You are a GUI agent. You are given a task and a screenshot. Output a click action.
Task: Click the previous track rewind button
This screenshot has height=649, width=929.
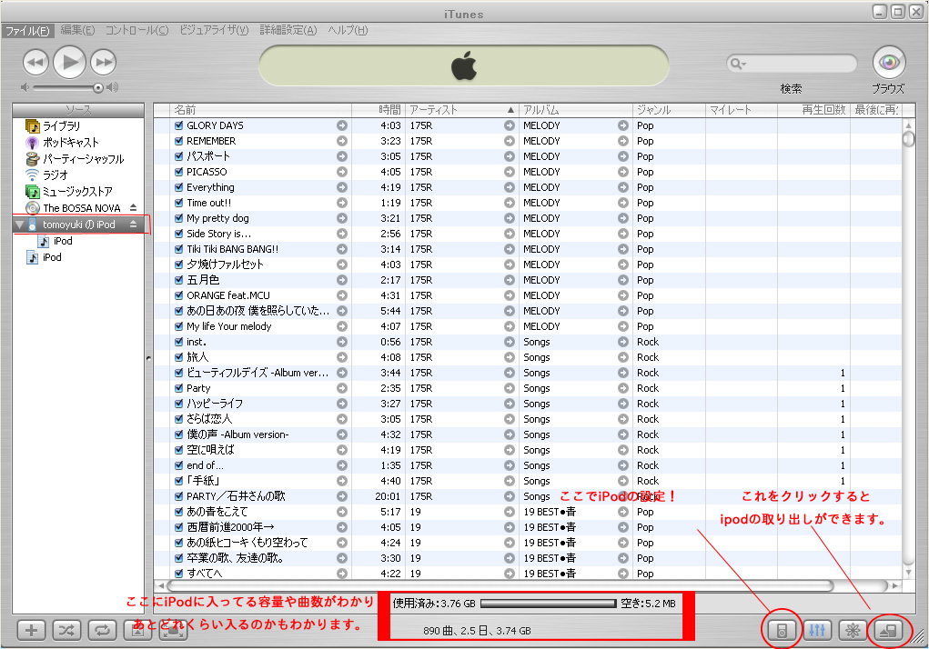coord(35,62)
